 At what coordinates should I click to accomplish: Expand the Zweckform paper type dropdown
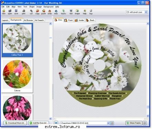[108, 123]
